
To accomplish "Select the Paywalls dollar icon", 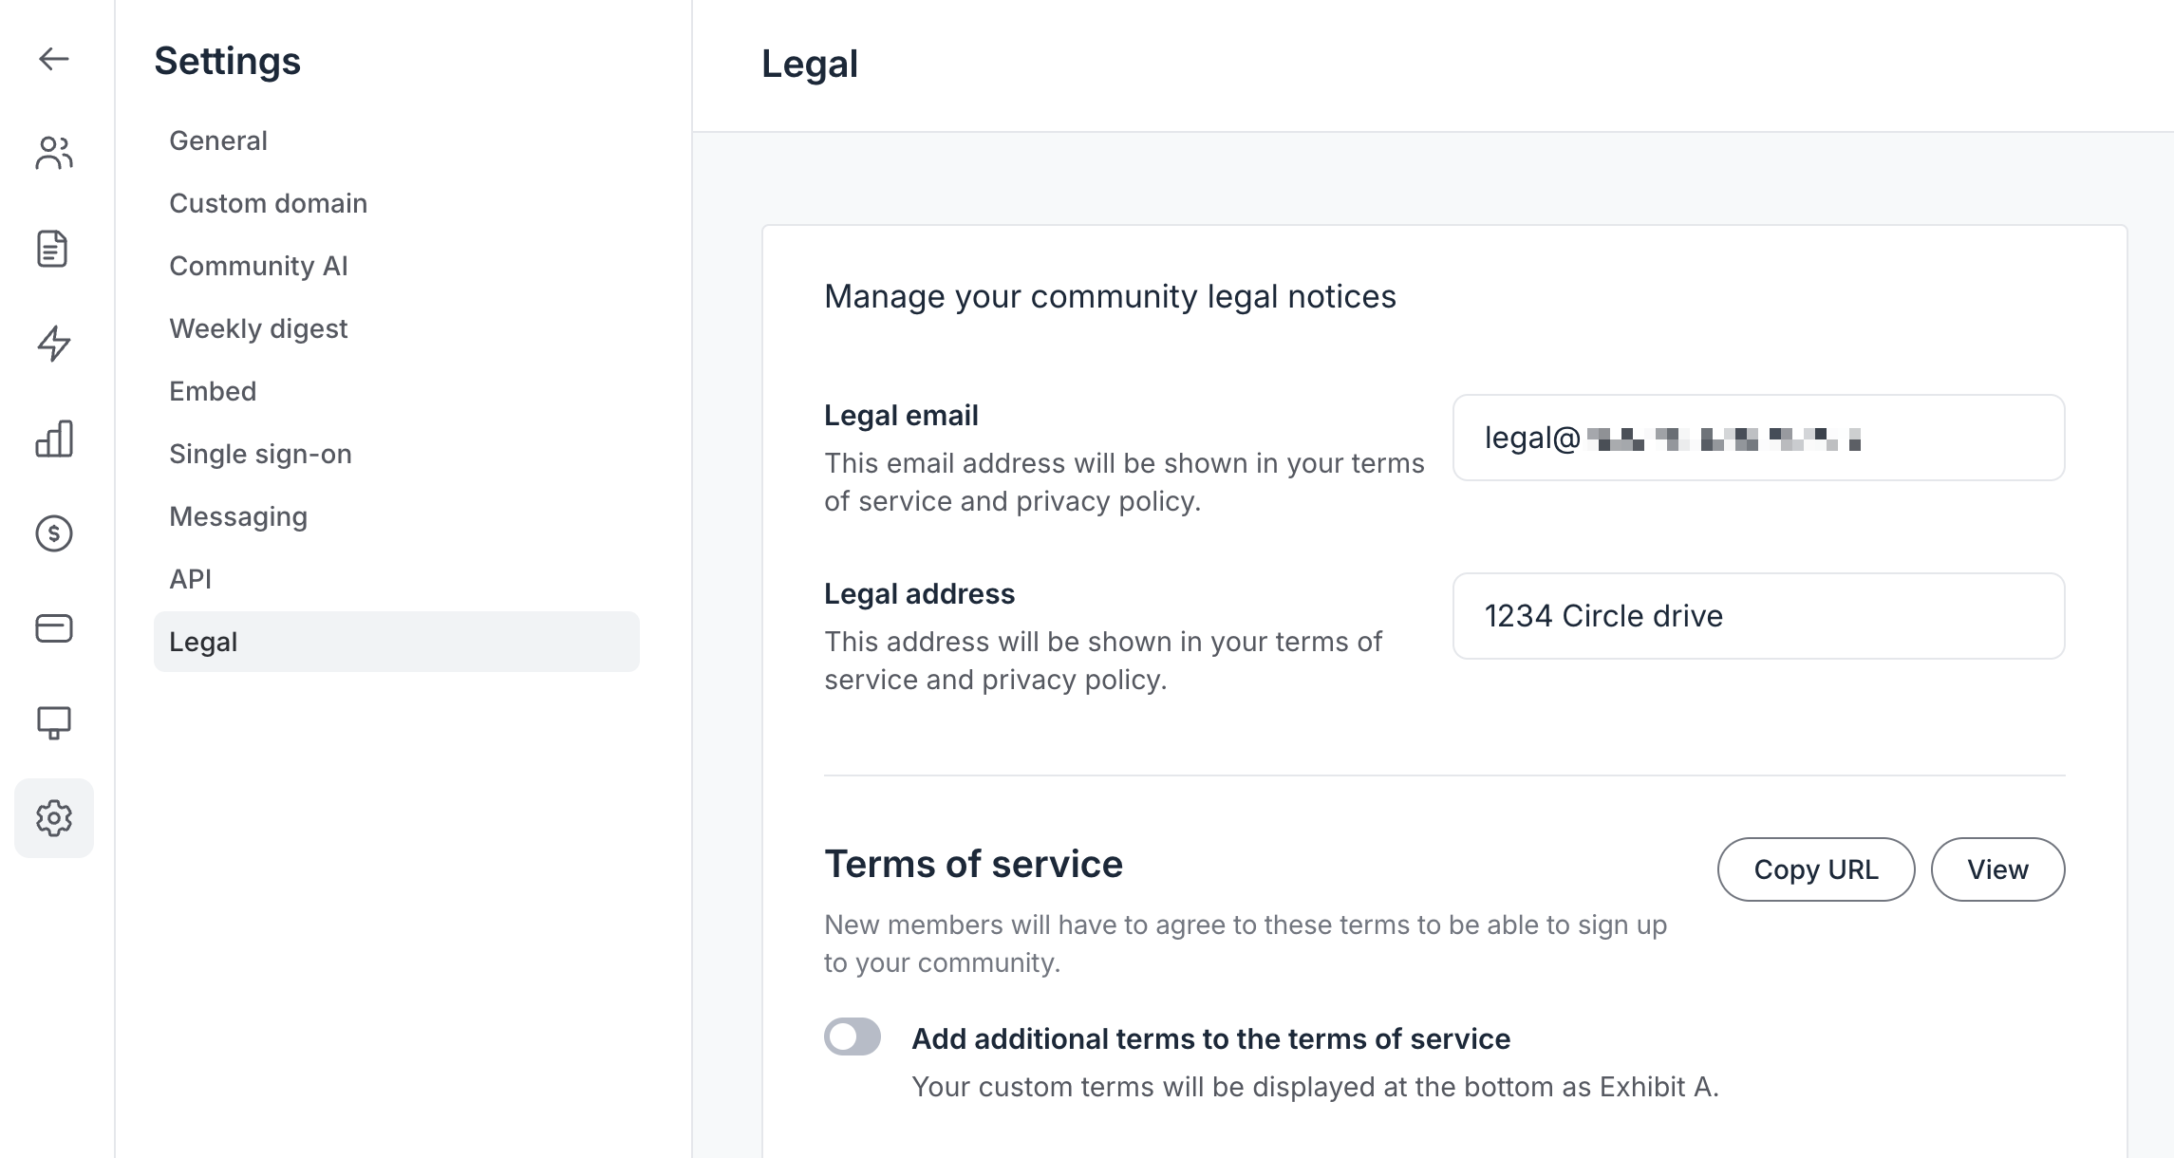I will (x=54, y=533).
